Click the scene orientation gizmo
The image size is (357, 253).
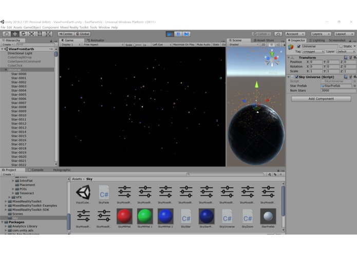272,59
